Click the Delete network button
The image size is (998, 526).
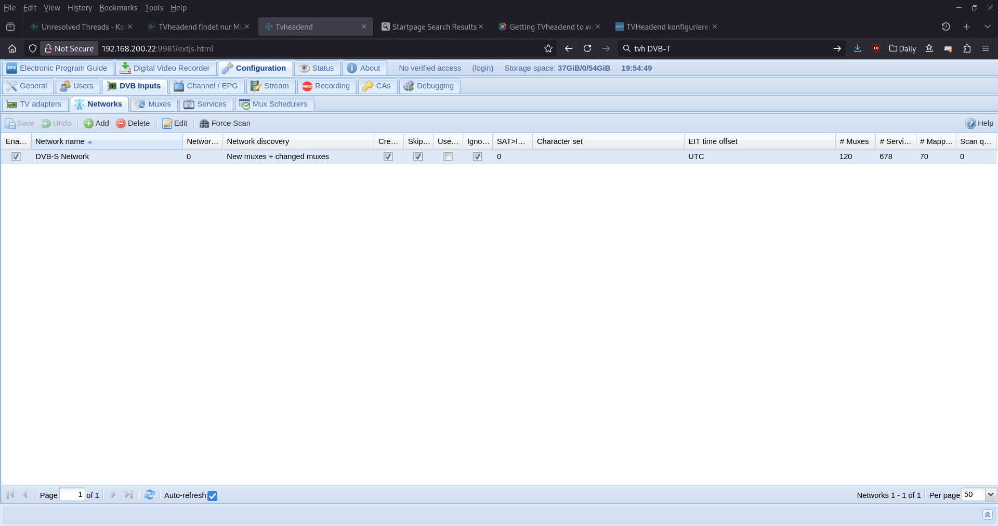pyautogui.click(x=133, y=123)
